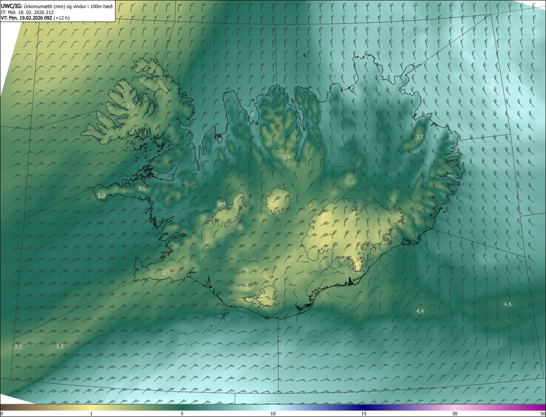
Task: Click the VT: Fim. 19.02.2026 09Z line
Action: tap(35, 18)
